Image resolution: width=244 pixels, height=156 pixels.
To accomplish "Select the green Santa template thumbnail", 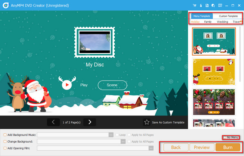I will [x=214, y=41].
